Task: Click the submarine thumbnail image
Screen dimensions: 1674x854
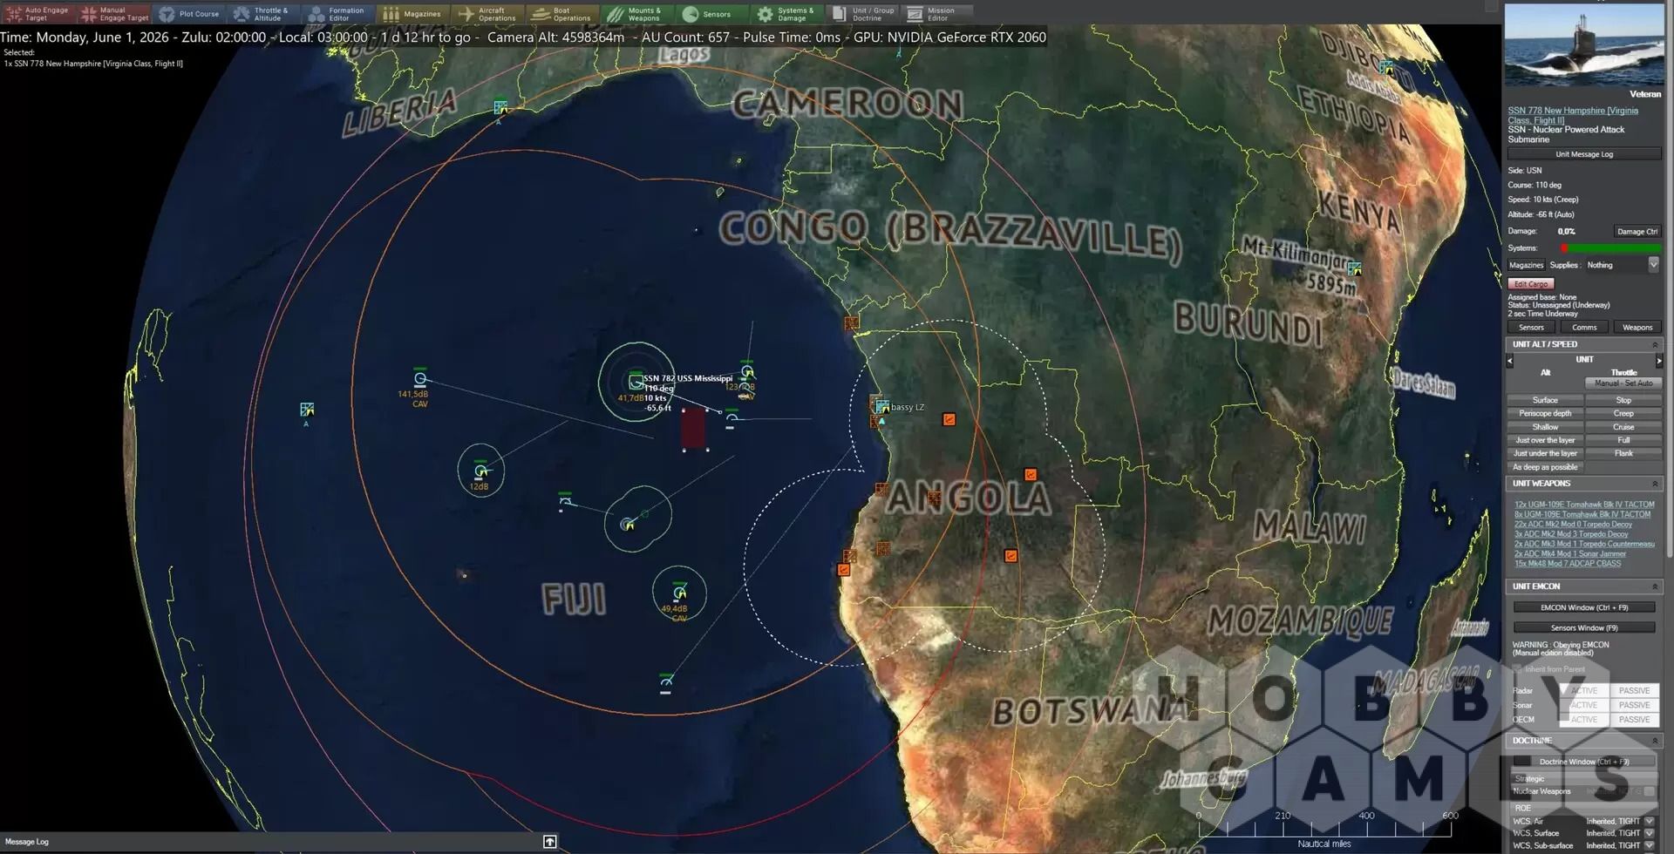Action: coord(1584,44)
